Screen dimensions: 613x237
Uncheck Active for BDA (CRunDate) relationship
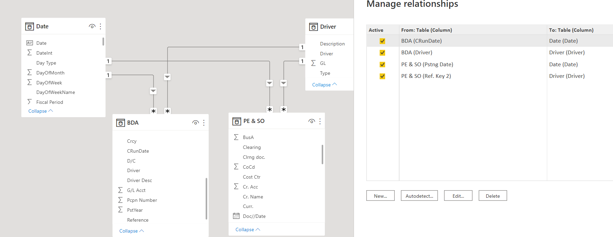click(x=382, y=41)
